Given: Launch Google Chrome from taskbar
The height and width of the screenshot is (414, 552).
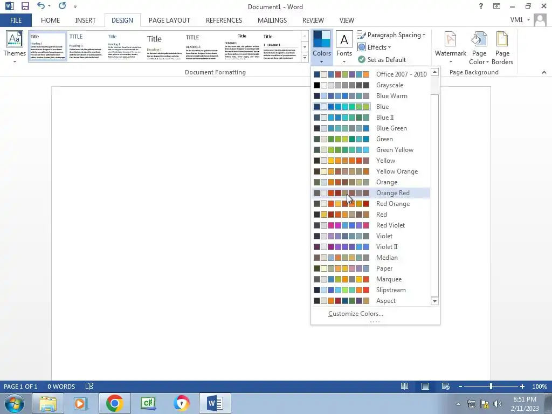Looking at the screenshot, I should tap(114, 403).
